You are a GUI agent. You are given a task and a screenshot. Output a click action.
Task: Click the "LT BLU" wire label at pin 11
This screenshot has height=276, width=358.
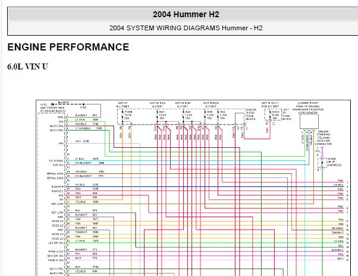tap(80, 158)
